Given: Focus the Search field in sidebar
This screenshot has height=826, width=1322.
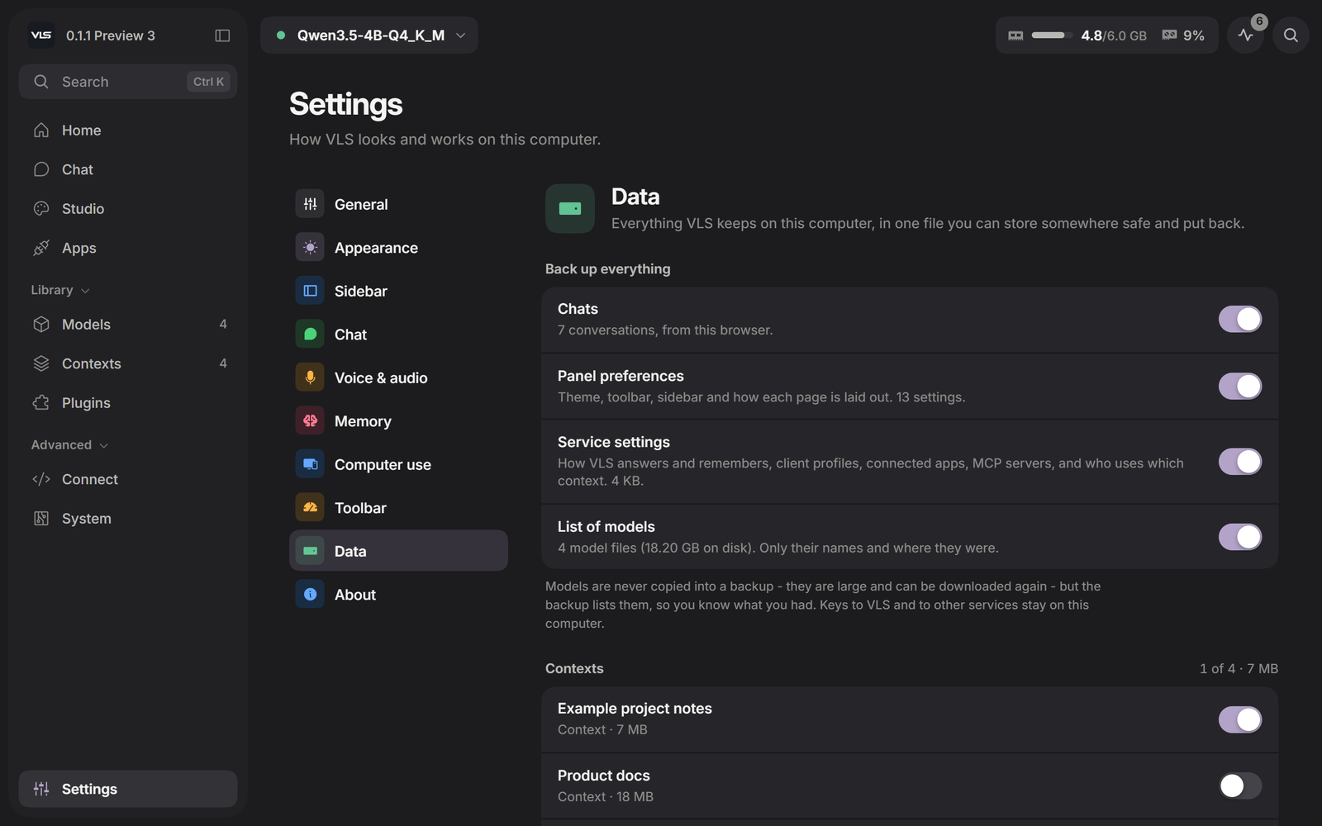Looking at the screenshot, I should pyautogui.click(x=128, y=82).
